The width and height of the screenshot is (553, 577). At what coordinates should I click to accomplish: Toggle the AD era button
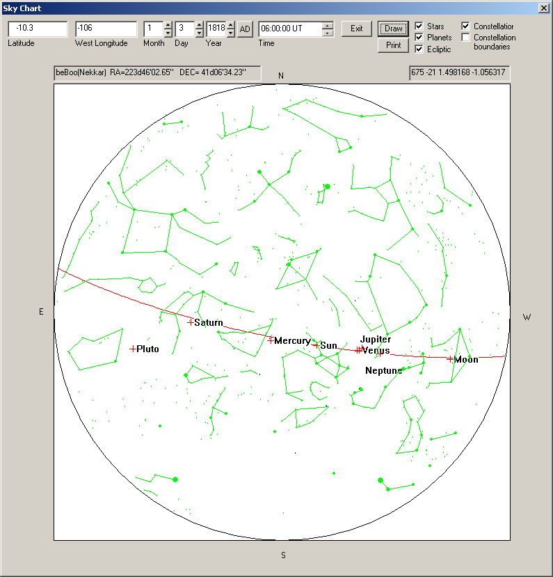245,29
